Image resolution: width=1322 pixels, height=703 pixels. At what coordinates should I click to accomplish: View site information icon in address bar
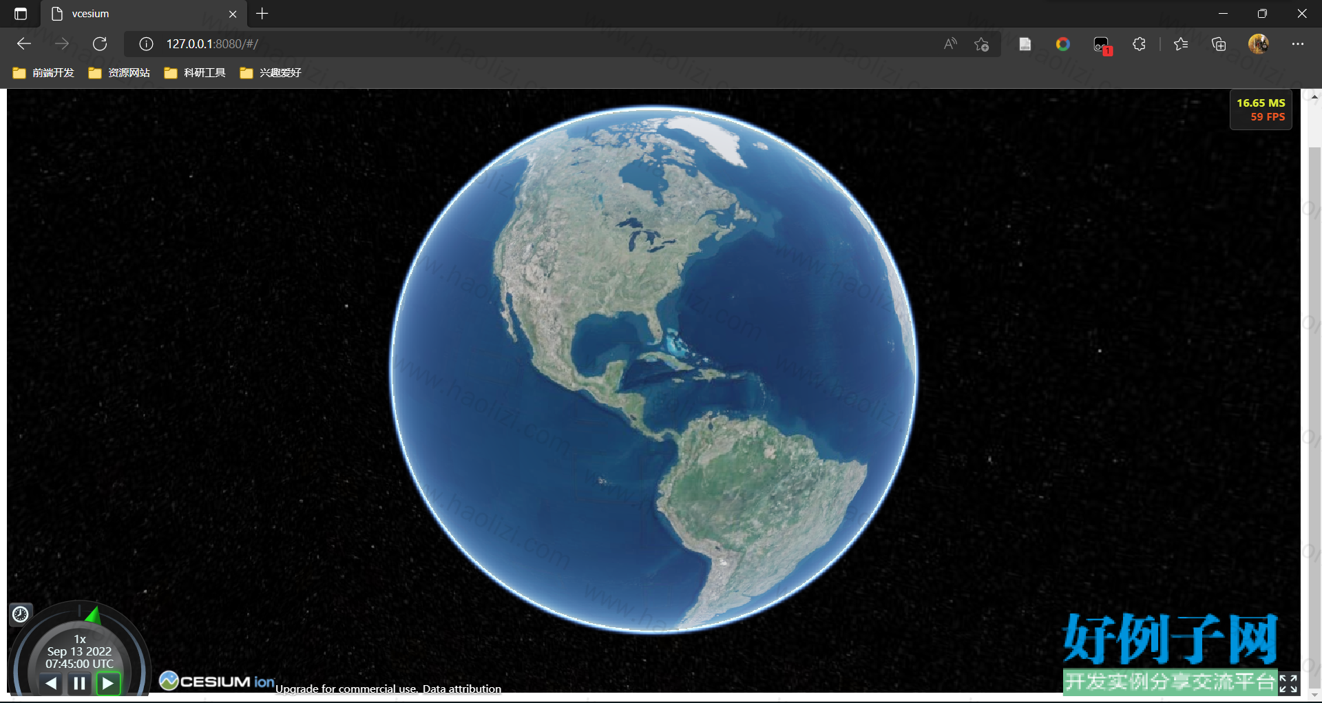146,44
